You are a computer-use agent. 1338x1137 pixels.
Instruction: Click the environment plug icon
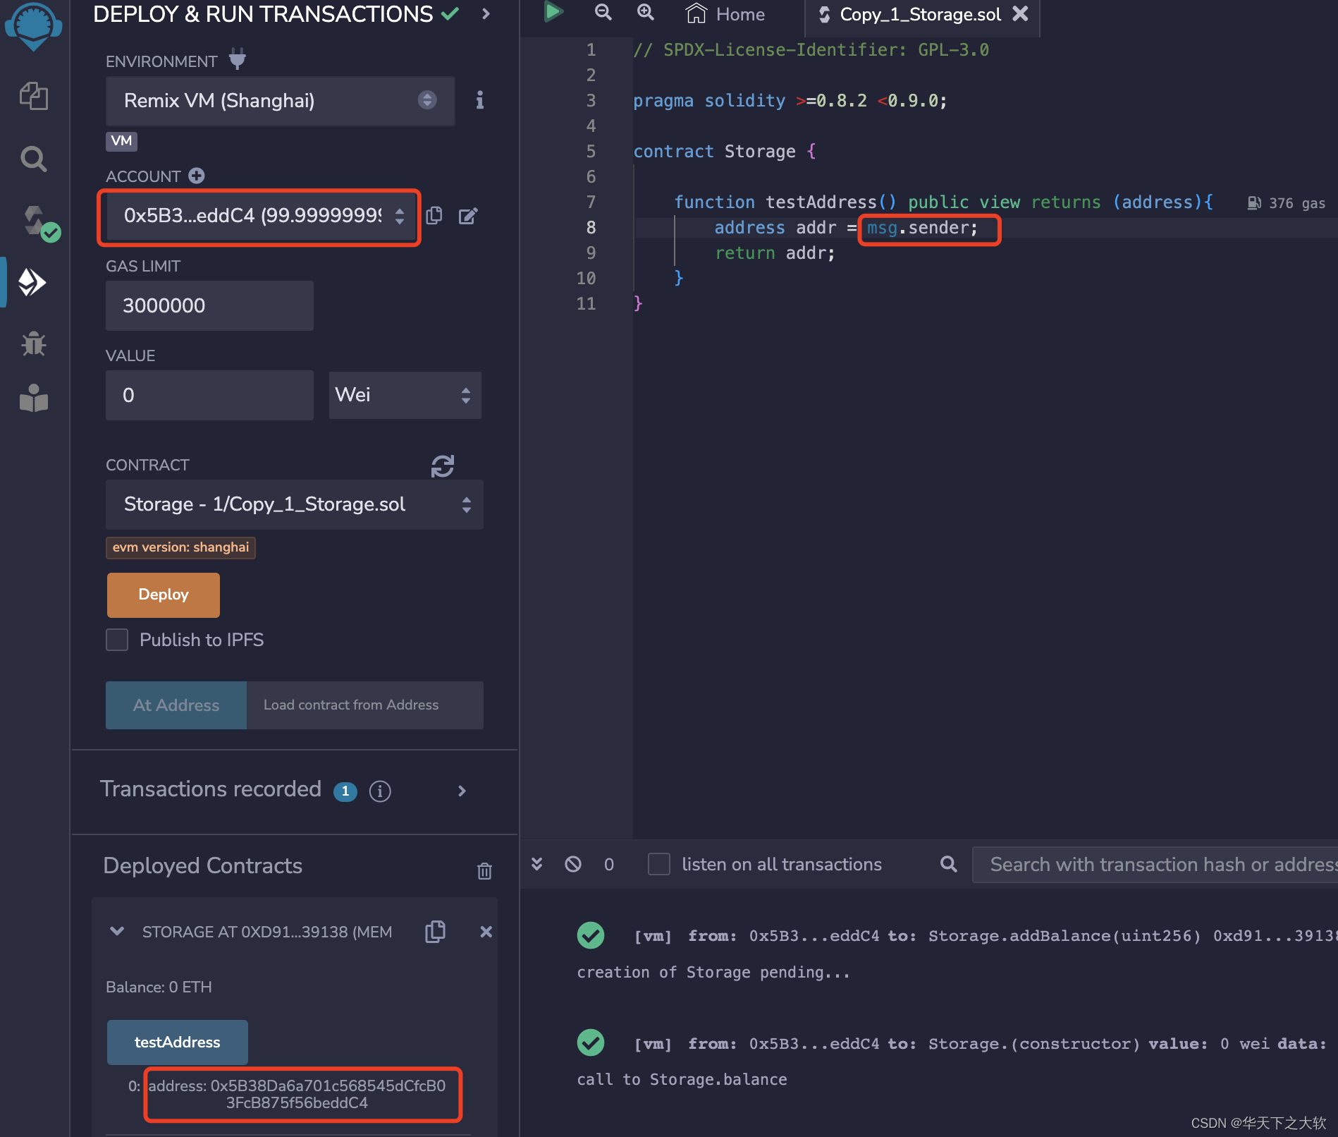[238, 59]
